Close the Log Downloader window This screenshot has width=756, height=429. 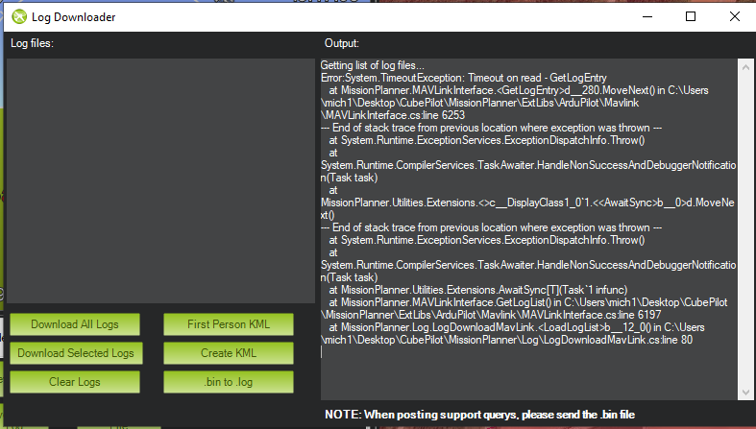[x=733, y=16]
